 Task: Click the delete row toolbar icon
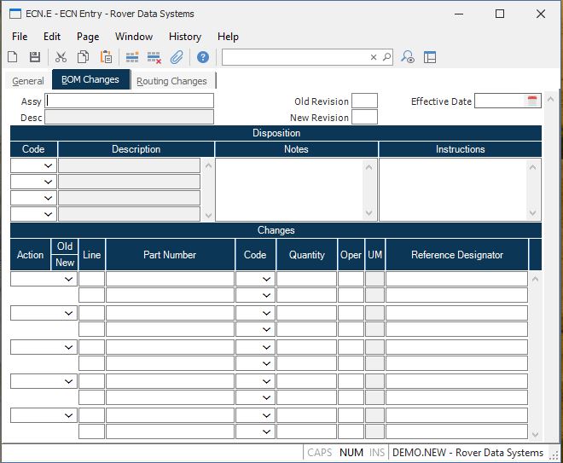[x=154, y=57]
